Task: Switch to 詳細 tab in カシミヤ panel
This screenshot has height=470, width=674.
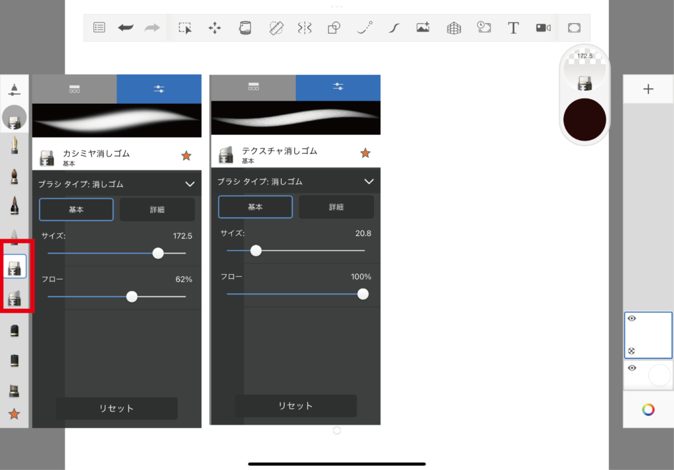Action: (x=157, y=210)
